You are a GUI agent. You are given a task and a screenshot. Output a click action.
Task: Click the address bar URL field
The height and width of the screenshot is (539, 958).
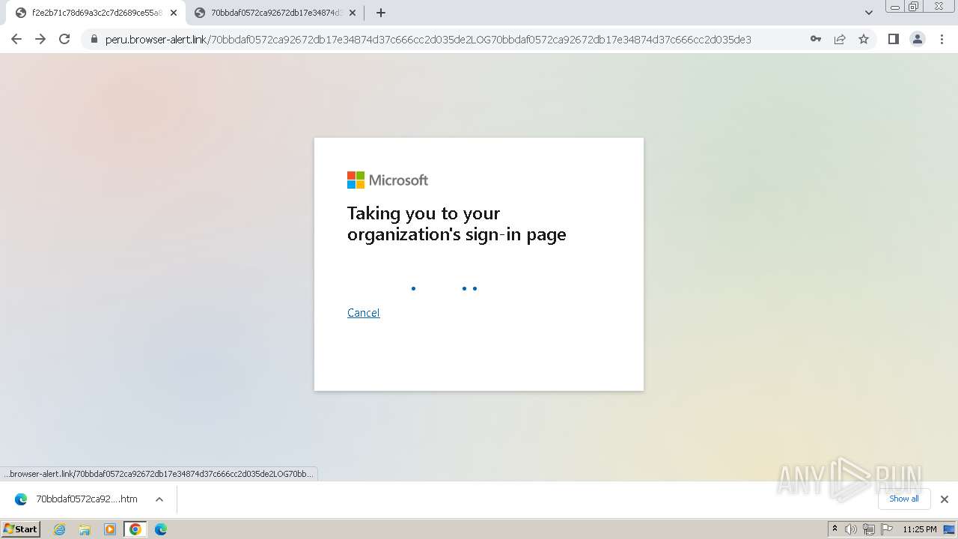tap(428, 39)
